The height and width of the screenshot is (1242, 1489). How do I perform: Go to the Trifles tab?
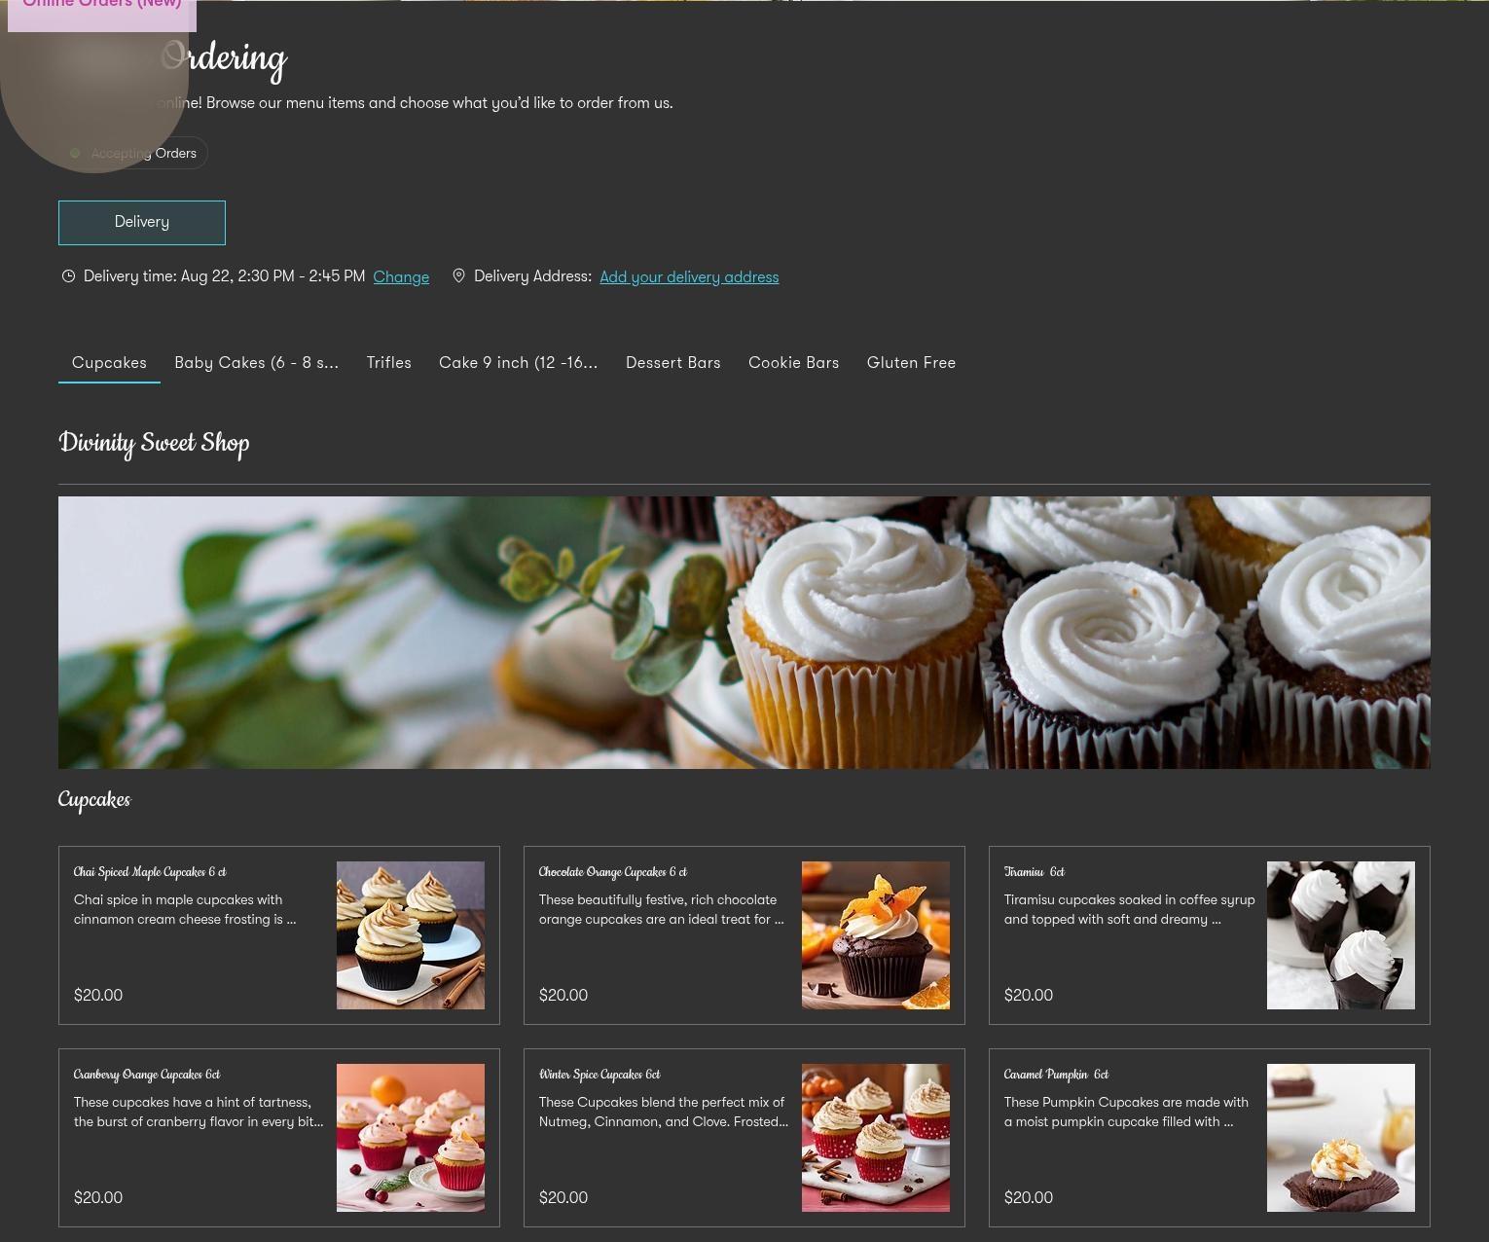(x=389, y=363)
